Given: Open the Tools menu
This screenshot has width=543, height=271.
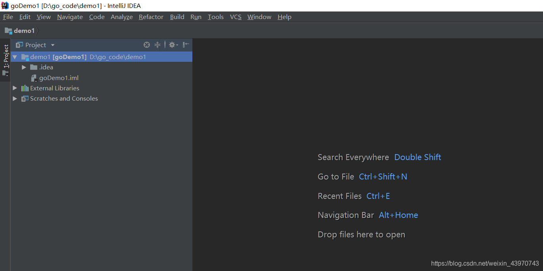Looking at the screenshot, I should [216, 17].
